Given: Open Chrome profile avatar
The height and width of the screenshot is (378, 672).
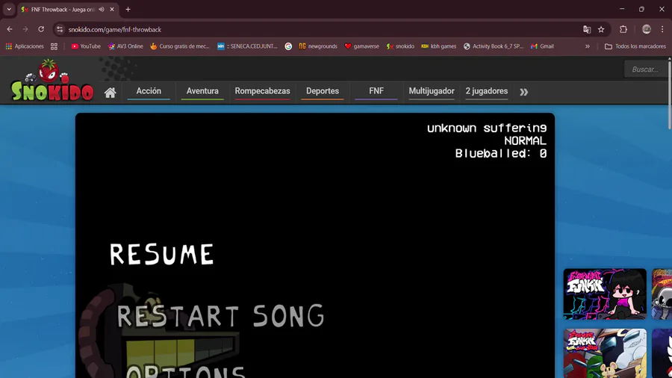Looking at the screenshot, I should pos(647,29).
